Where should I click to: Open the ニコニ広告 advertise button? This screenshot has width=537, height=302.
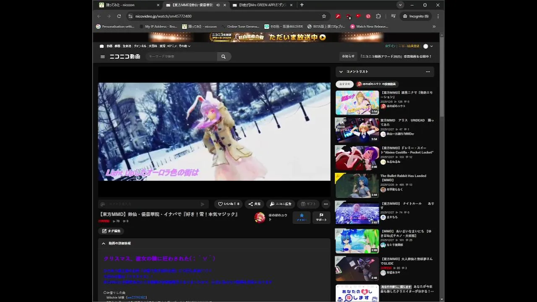281,204
